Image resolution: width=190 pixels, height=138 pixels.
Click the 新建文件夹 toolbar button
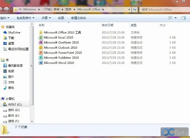tap(78, 18)
